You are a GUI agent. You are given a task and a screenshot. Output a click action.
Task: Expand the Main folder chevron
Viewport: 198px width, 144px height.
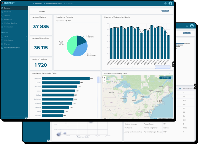tap(26, 40)
